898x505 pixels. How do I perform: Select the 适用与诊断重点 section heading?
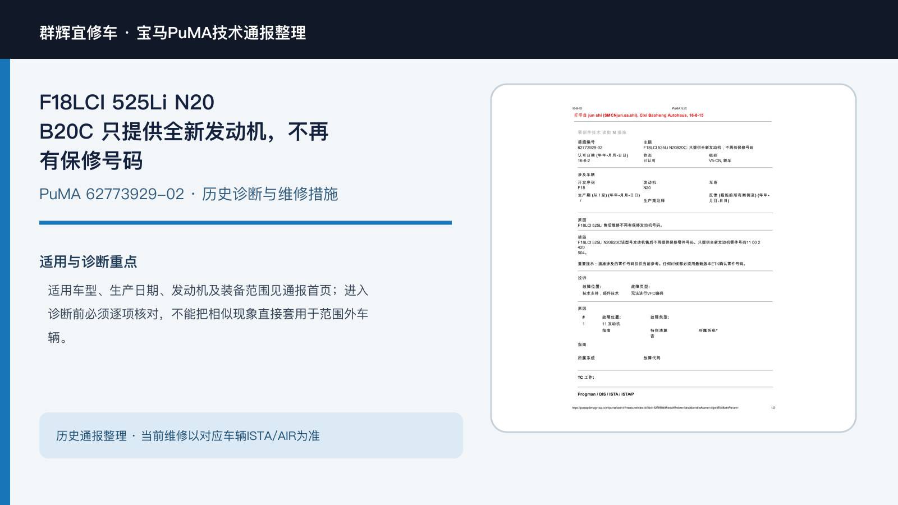coord(88,261)
